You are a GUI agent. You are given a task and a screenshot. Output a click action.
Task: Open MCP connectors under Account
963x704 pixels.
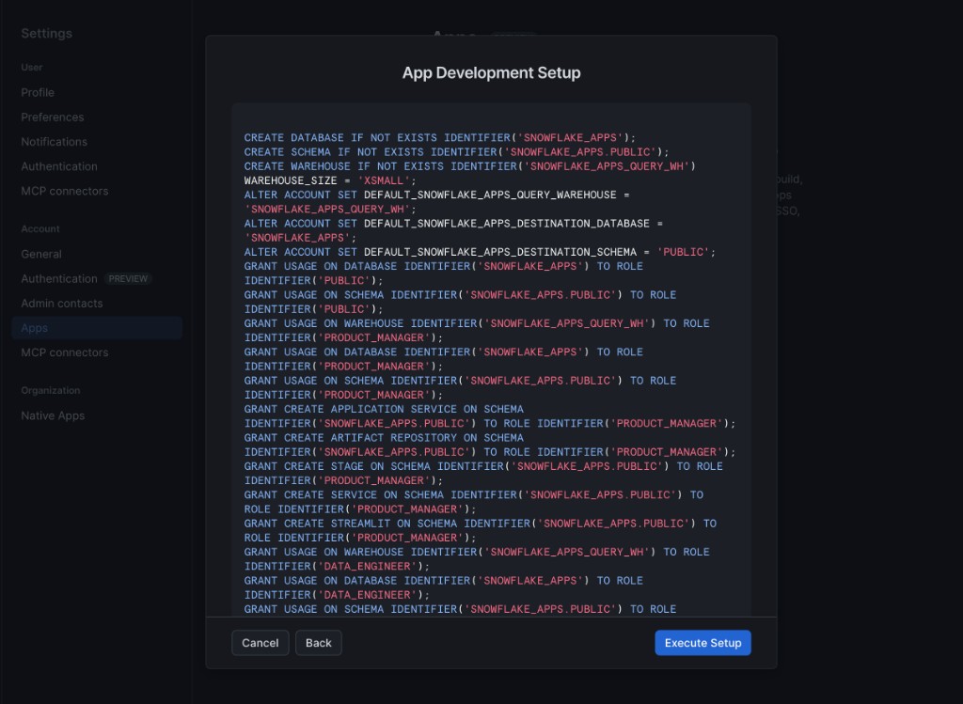tap(65, 352)
